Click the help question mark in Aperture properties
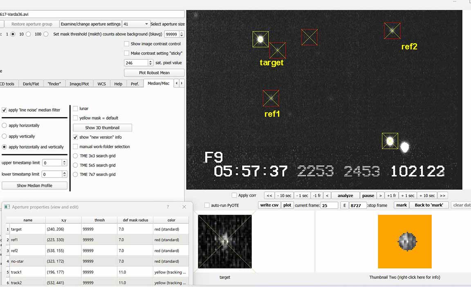This screenshot has height=287, width=471. pos(168,207)
